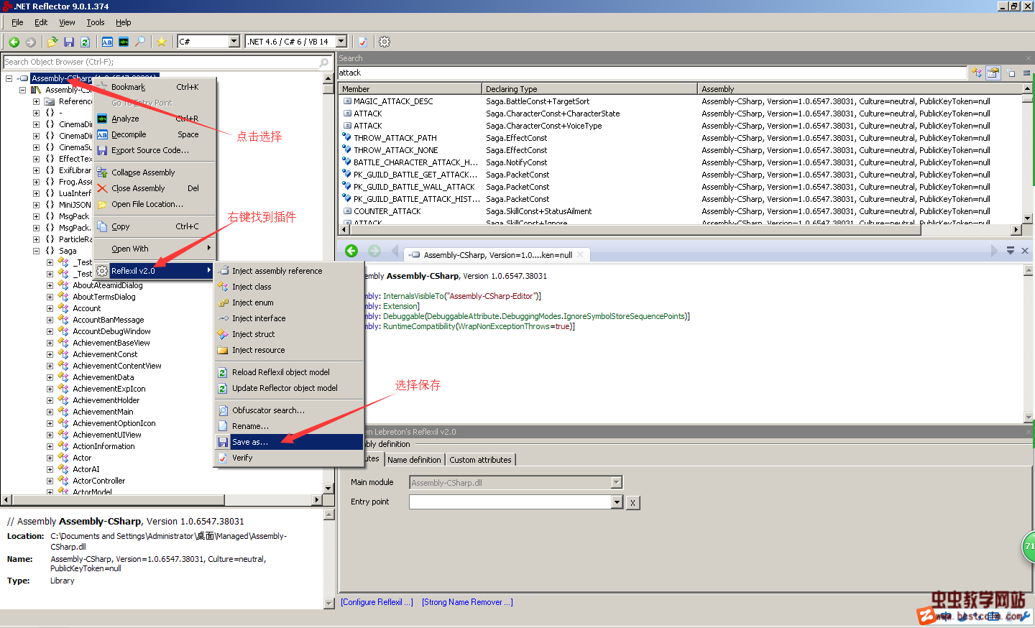This screenshot has width=1035, height=628.
Task: Click the Decompile 'AB' toolbar icon
Action: point(107,42)
